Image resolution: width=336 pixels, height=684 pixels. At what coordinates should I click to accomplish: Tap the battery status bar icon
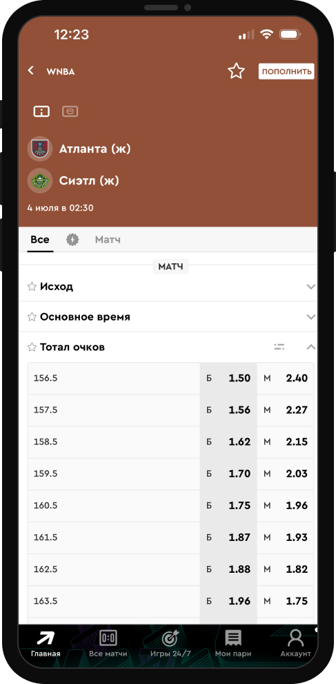(290, 35)
